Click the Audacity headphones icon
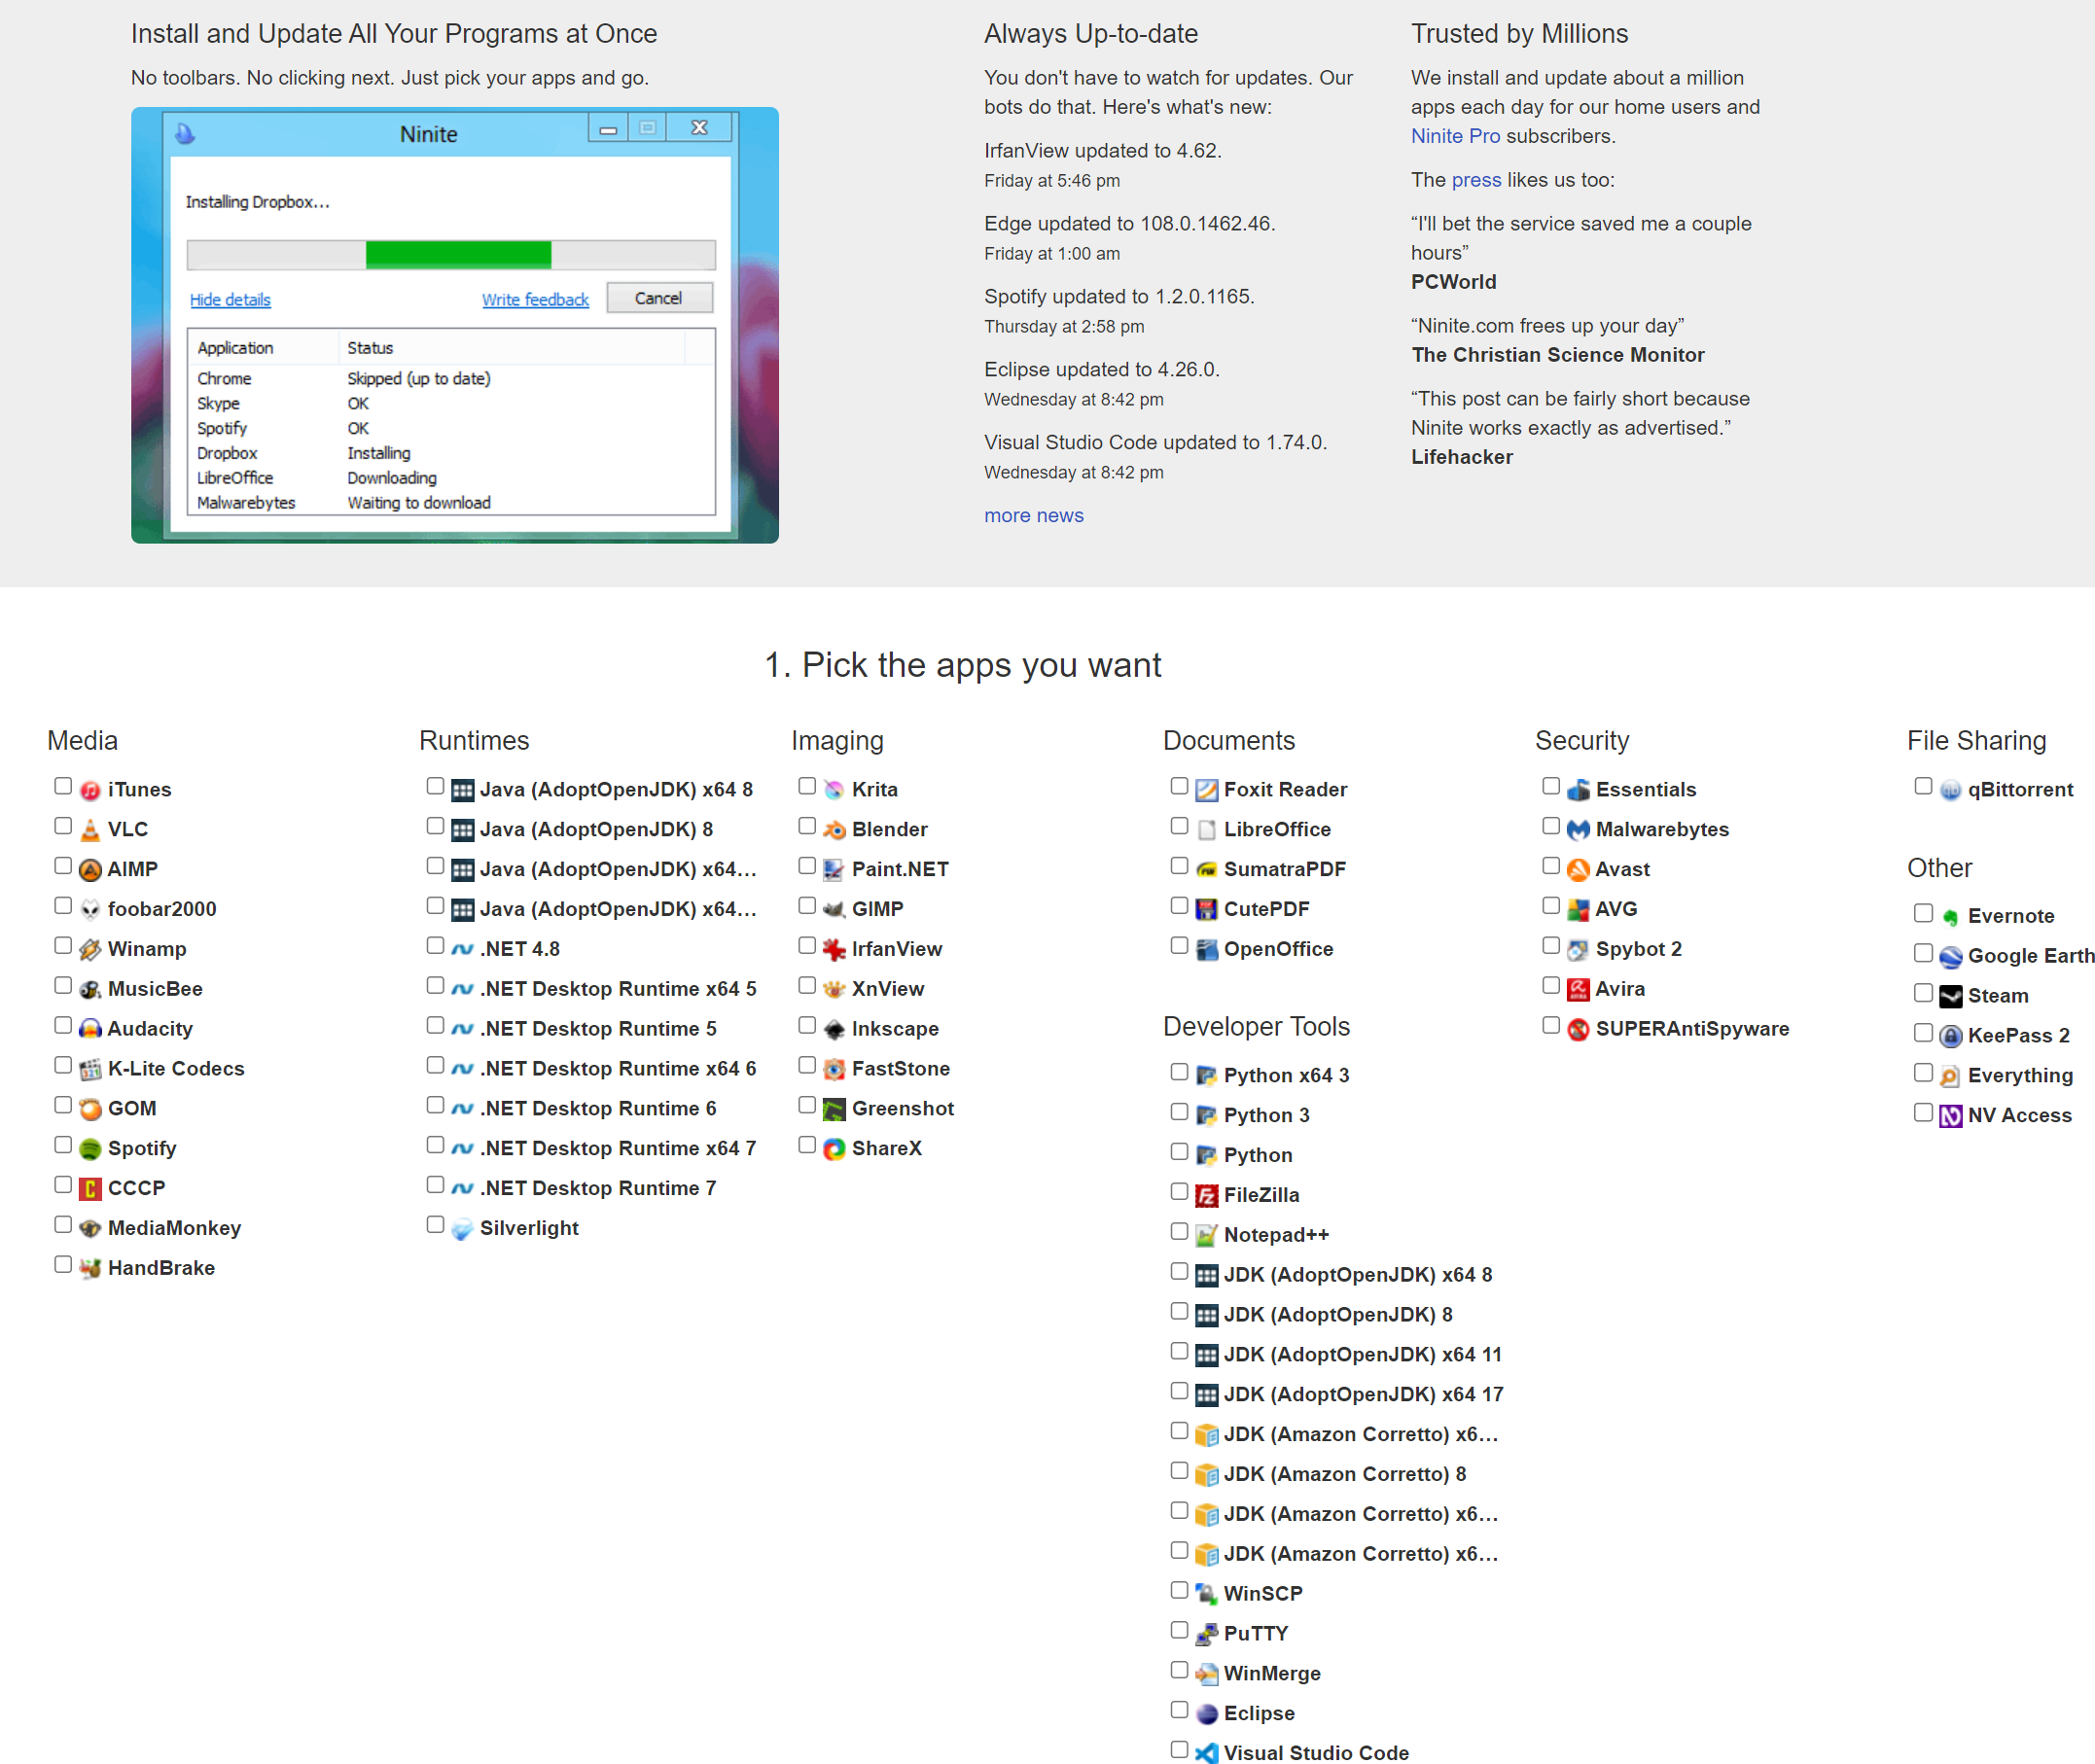This screenshot has width=2095, height=1764. coord(90,1029)
